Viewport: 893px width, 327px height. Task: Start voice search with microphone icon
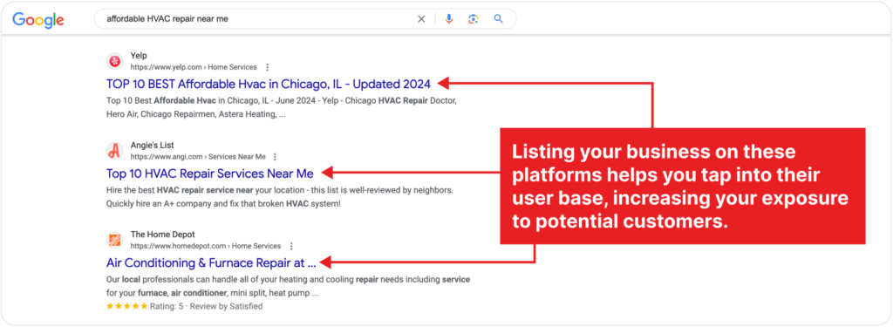[449, 19]
